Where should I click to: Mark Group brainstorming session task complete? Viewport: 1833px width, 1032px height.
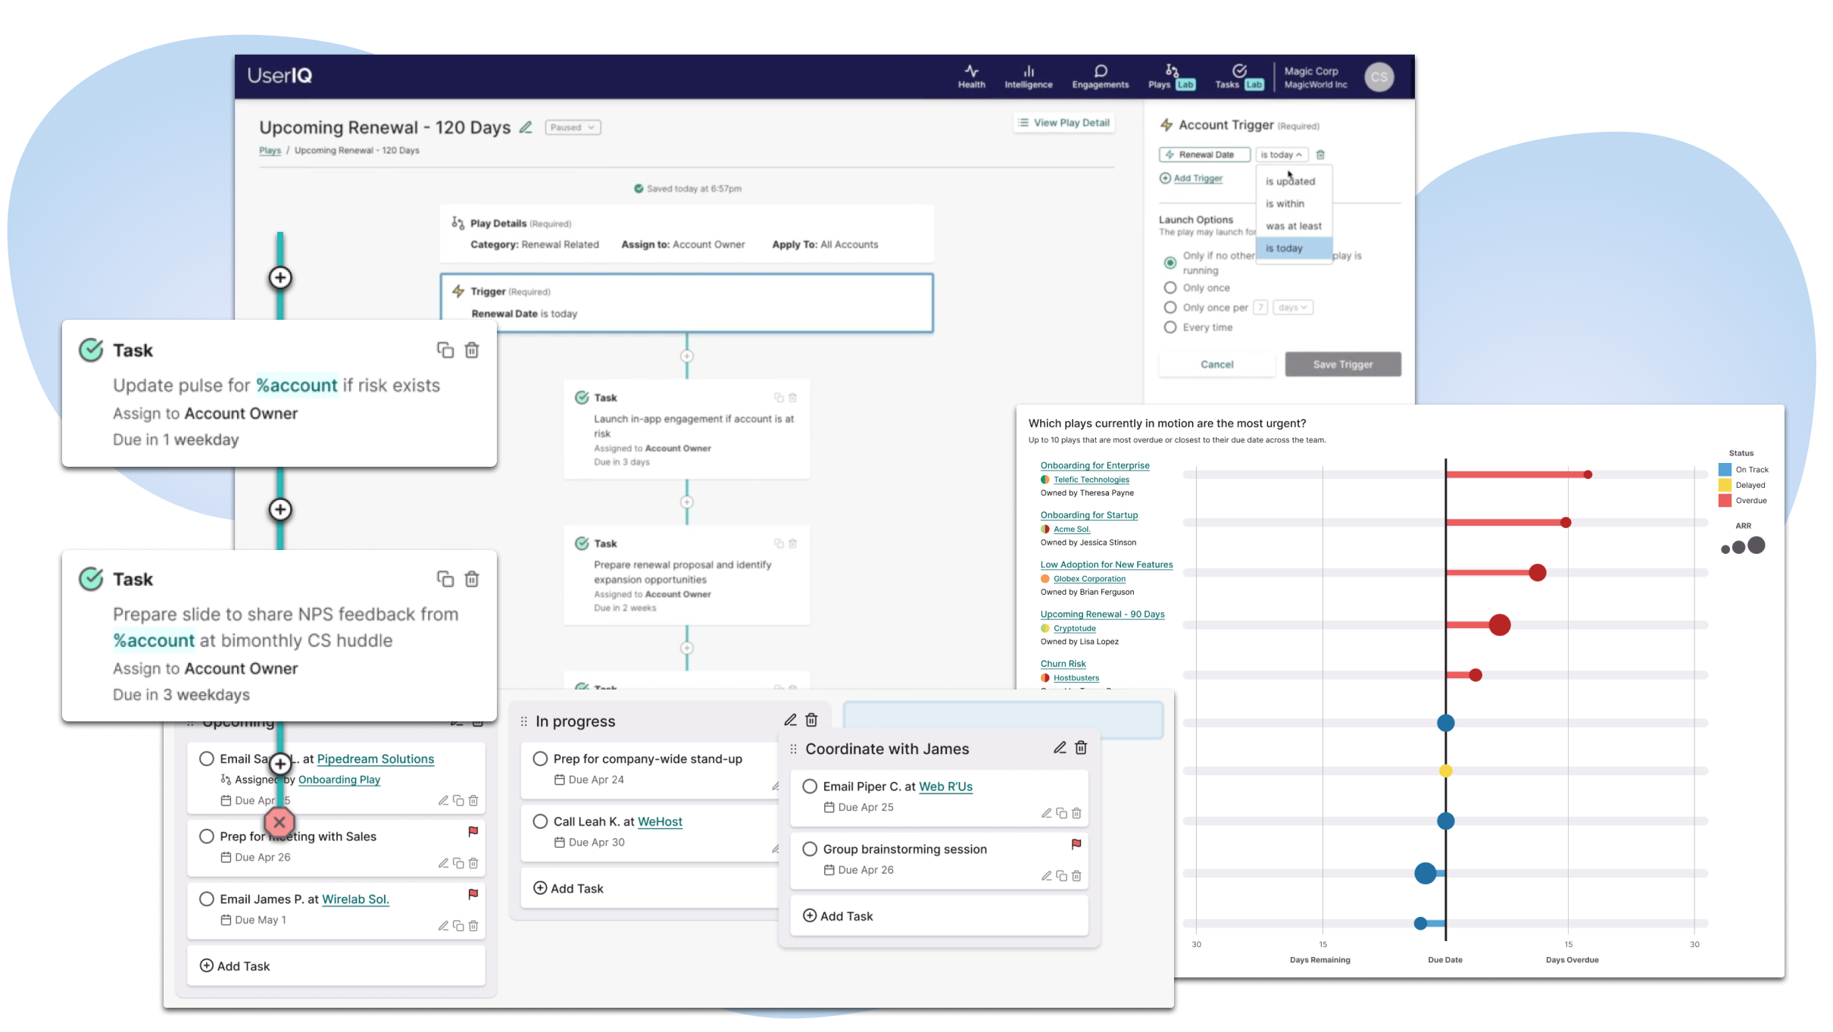(x=810, y=849)
